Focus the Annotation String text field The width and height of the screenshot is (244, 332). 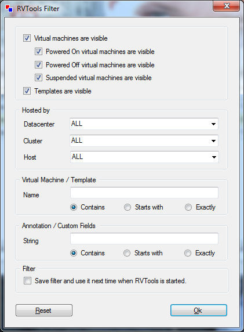click(x=144, y=239)
